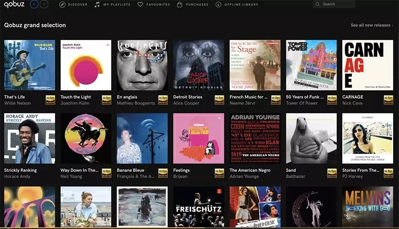The height and width of the screenshot is (229, 399).
Task: Click the Strickly Ranking album title
Action: coord(20,170)
